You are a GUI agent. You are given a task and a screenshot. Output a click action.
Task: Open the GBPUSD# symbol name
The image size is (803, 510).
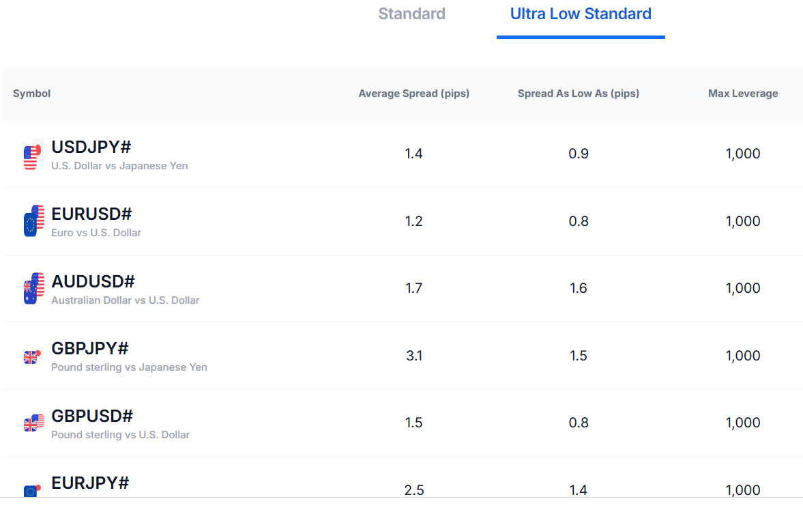coord(92,416)
